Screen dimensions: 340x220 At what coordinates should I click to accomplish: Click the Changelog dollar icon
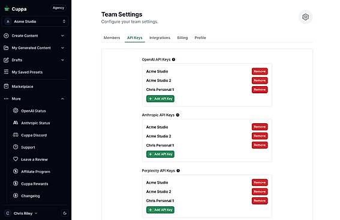coord(16,195)
